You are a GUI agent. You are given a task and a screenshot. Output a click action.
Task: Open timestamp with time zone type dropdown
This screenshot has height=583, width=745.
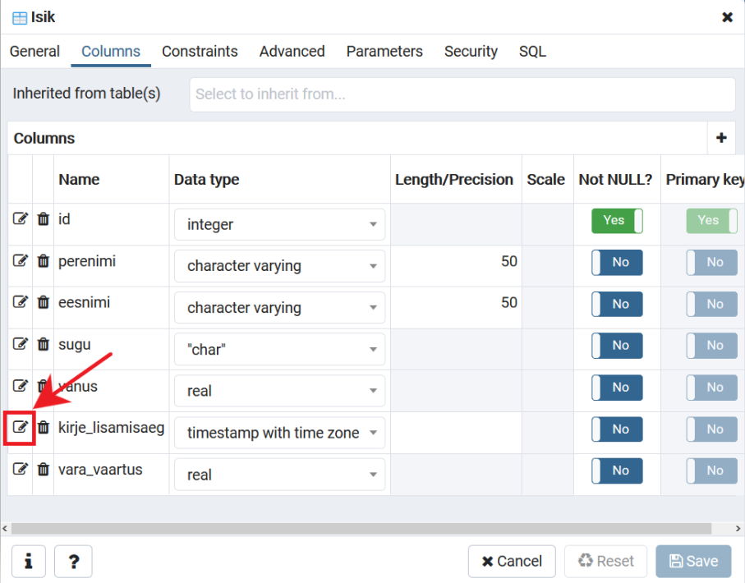click(x=279, y=433)
